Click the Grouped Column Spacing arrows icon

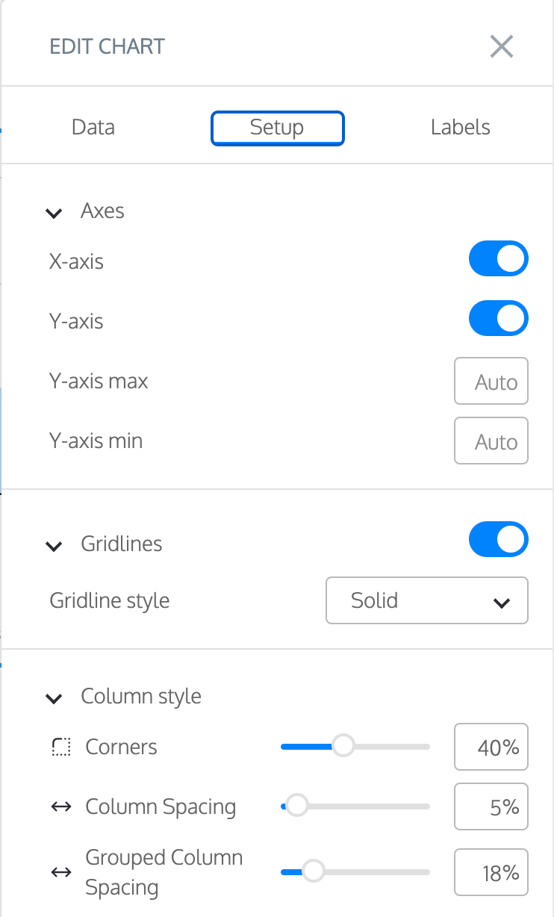coord(61,872)
